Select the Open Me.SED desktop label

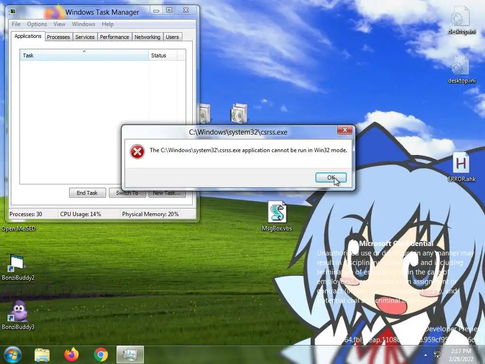click(18, 228)
